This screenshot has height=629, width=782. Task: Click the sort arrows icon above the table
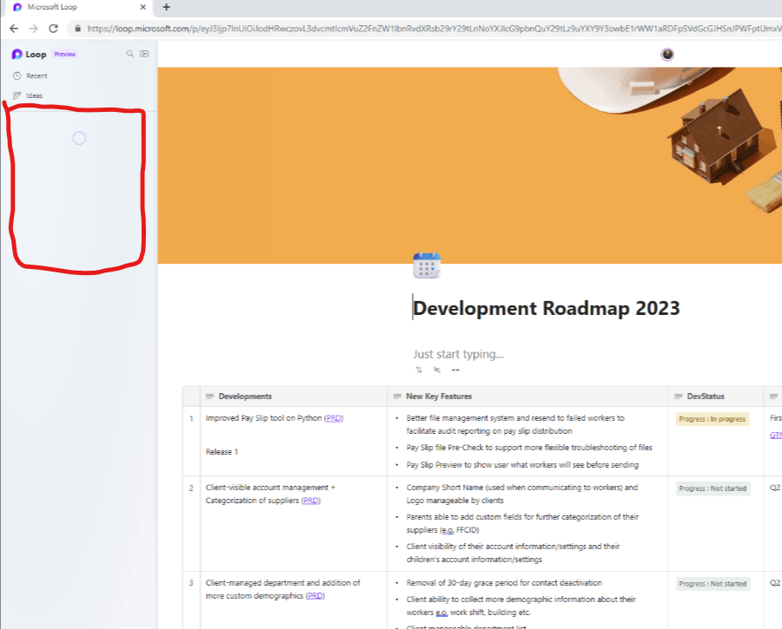[419, 370]
